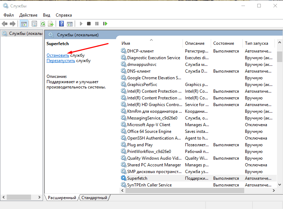
Task: Select the PrintWorkflow_c9d26e0 row
Action: tap(198, 152)
